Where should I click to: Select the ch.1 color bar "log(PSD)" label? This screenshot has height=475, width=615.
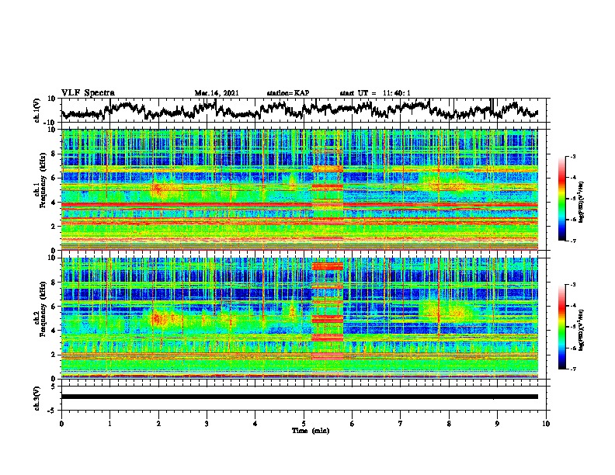click(x=582, y=203)
